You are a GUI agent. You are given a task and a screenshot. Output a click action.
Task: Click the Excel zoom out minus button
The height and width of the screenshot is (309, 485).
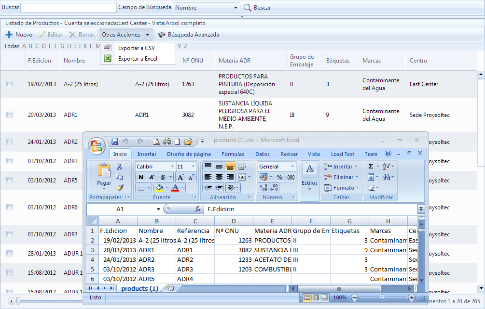(x=355, y=297)
